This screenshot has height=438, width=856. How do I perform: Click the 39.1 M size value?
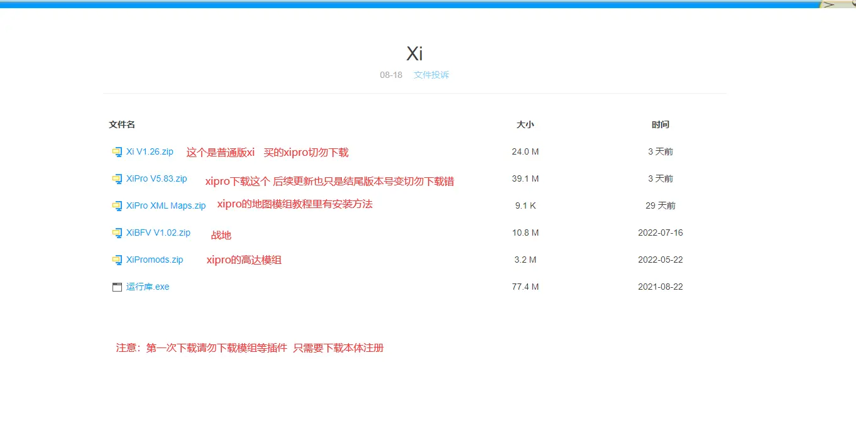pyautogui.click(x=525, y=178)
